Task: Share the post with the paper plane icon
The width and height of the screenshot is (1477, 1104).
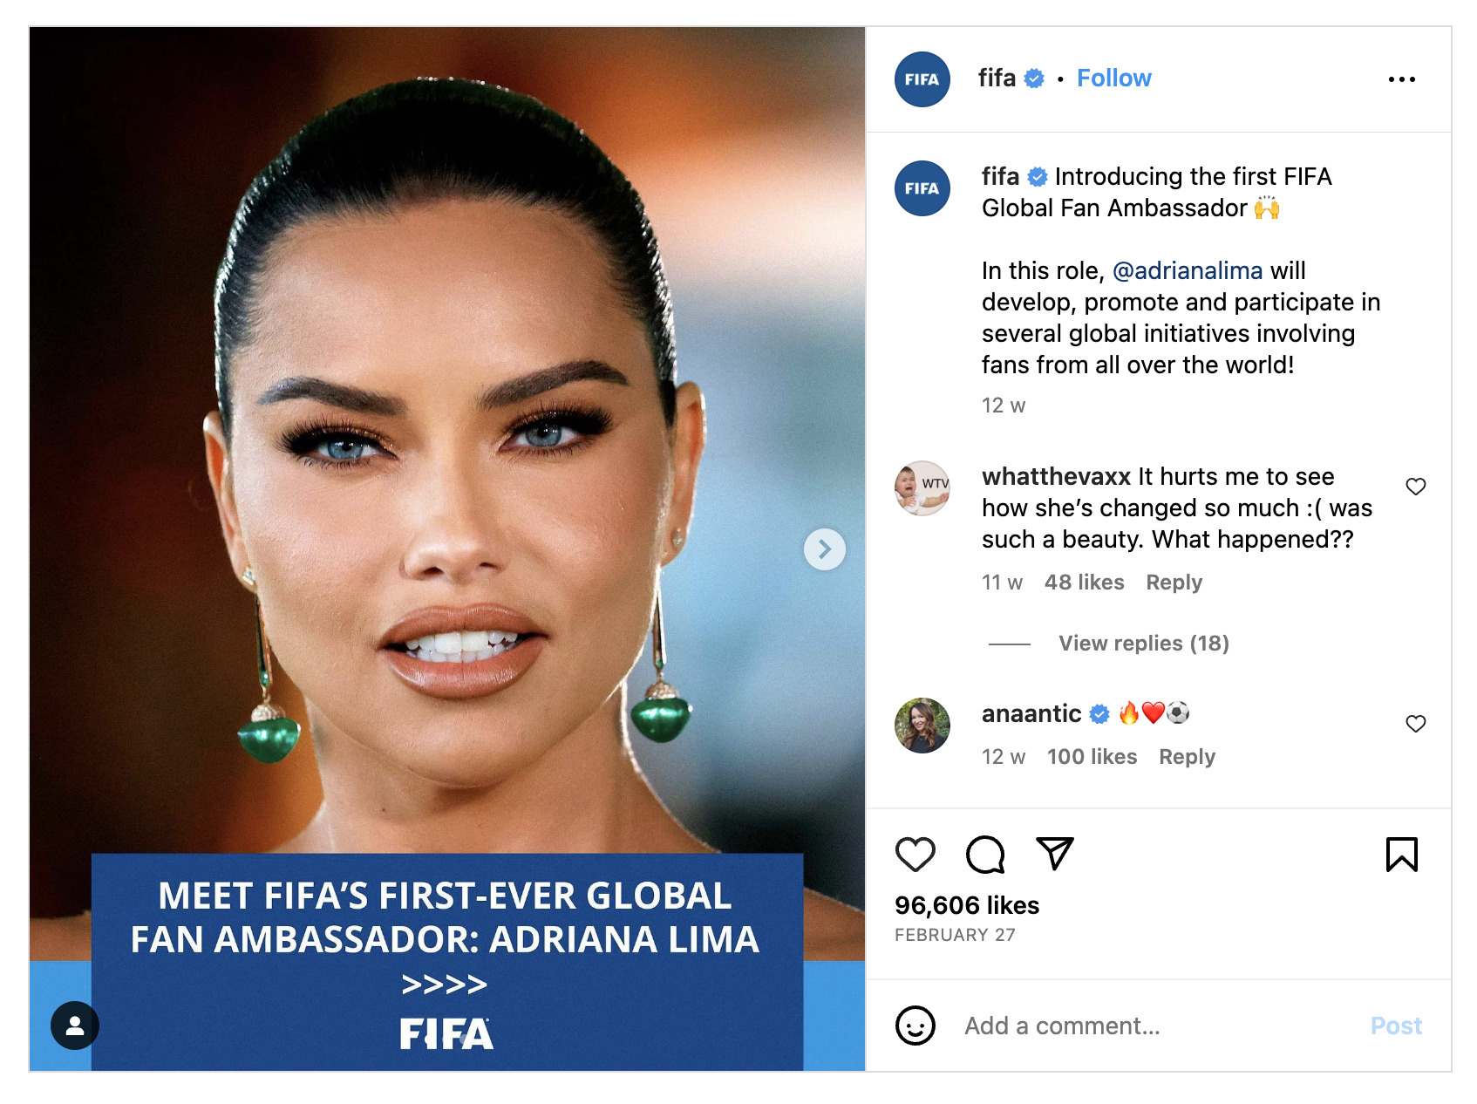Action: pos(1054,853)
